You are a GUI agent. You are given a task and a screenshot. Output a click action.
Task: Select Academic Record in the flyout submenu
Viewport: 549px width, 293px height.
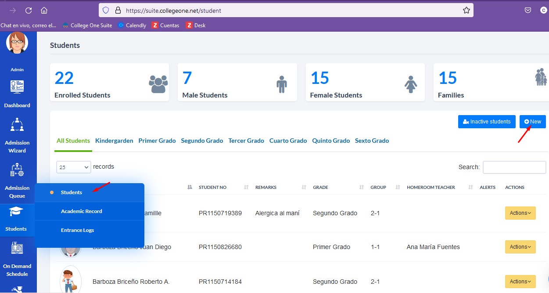pos(82,211)
